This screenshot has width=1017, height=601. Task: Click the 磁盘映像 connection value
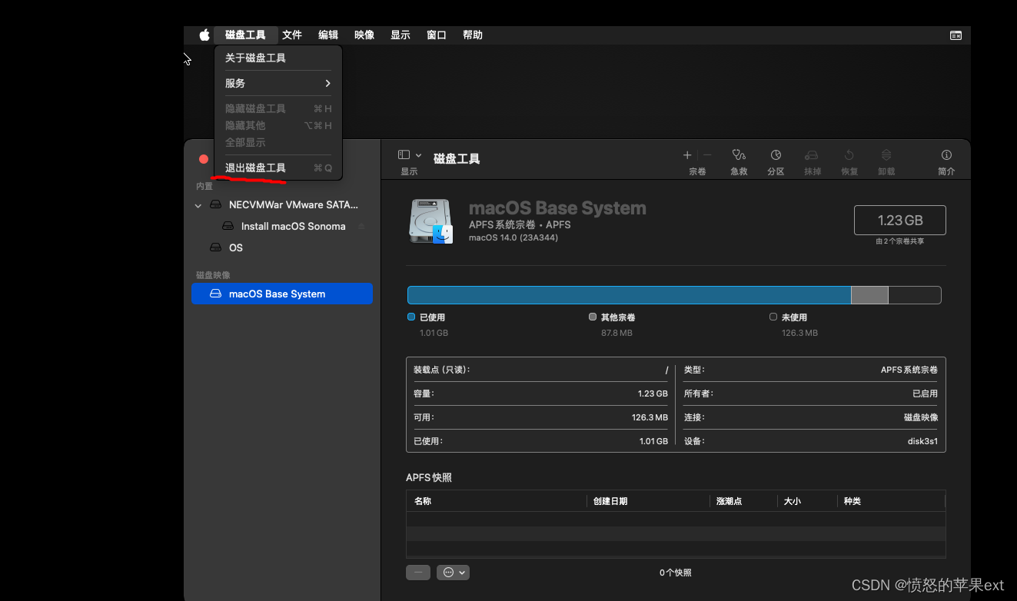click(921, 417)
